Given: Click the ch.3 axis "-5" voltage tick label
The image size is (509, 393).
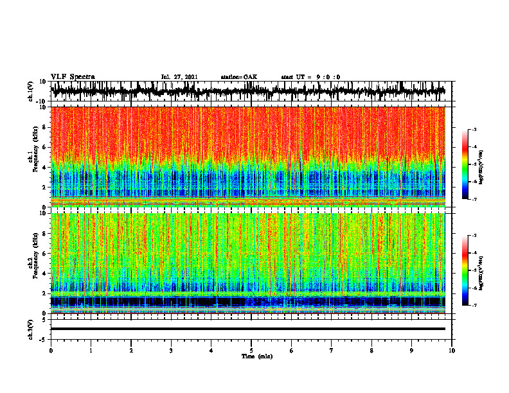Looking at the screenshot, I should coord(43,340).
